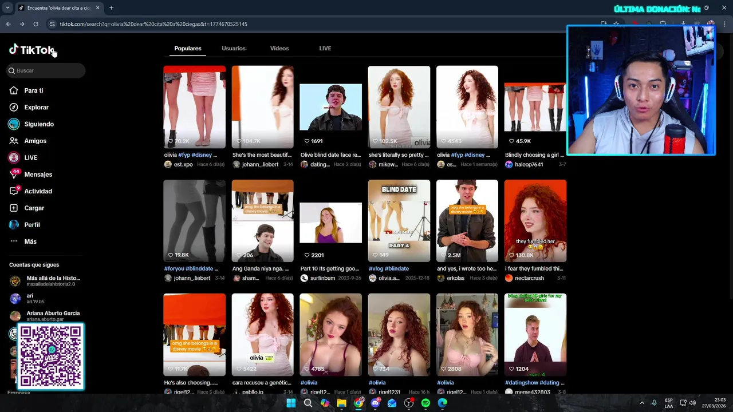
Task: Open video 'Ang Ganda niya nga...'
Action: pos(262,221)
